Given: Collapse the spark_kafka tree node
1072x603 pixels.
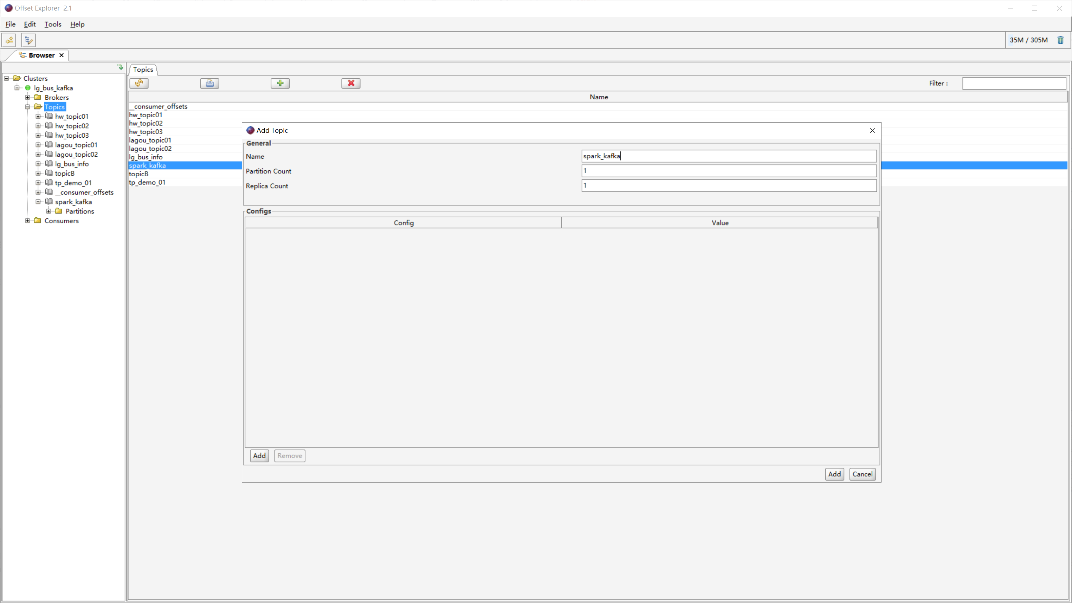Looking at the screenshot, I should pyautogui.click(x=38, y=202).
